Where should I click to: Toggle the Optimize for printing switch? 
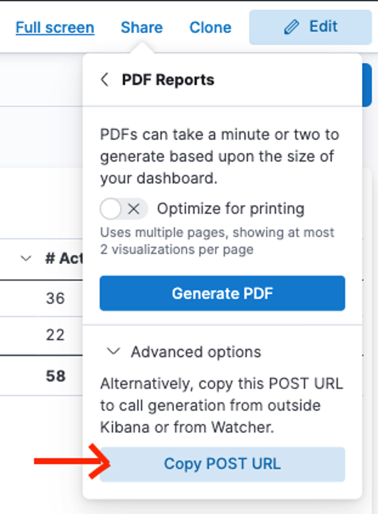[x=123, y=209]
